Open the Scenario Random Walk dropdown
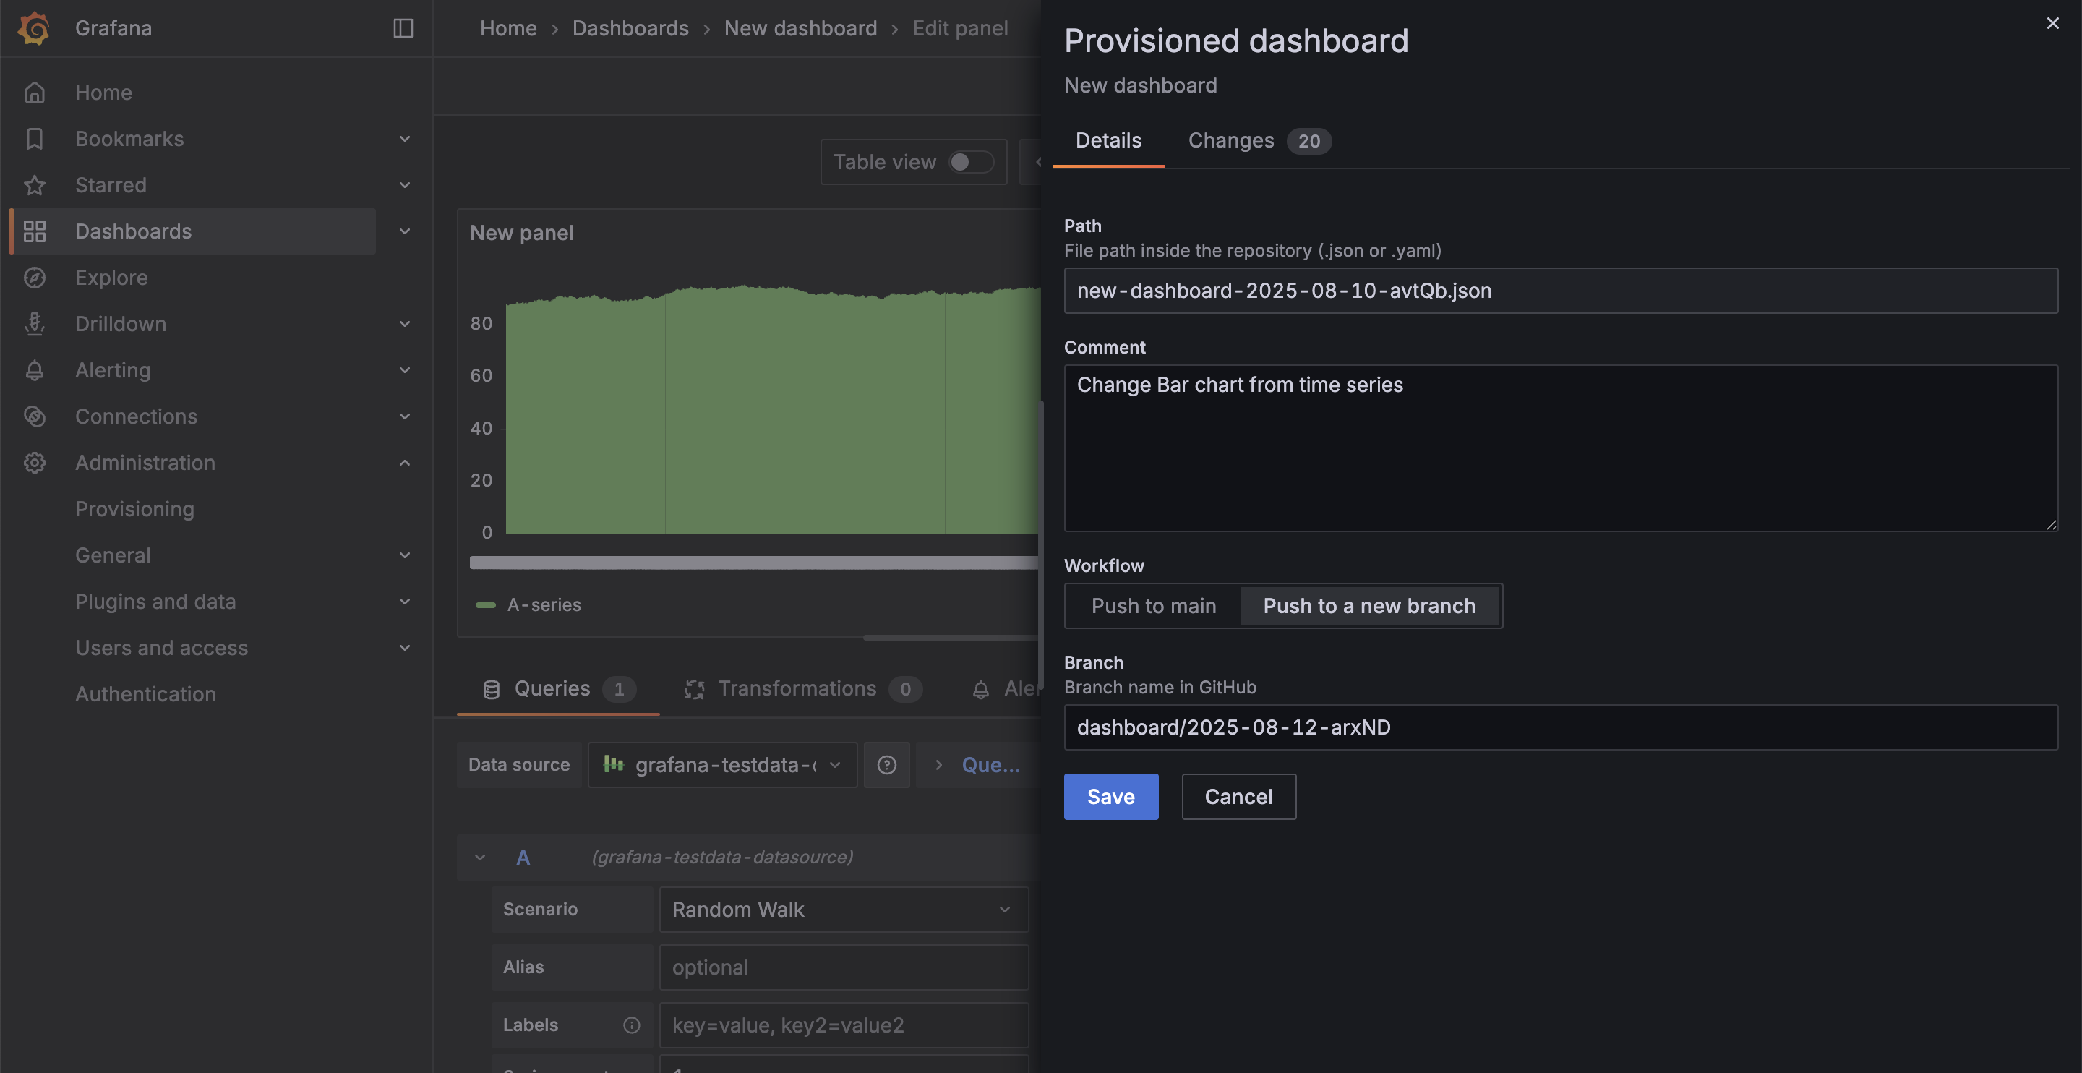 [844, 910]
